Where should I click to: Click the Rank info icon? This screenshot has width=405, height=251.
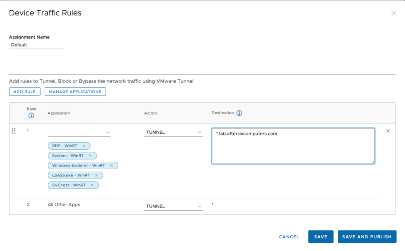(31, 116)
